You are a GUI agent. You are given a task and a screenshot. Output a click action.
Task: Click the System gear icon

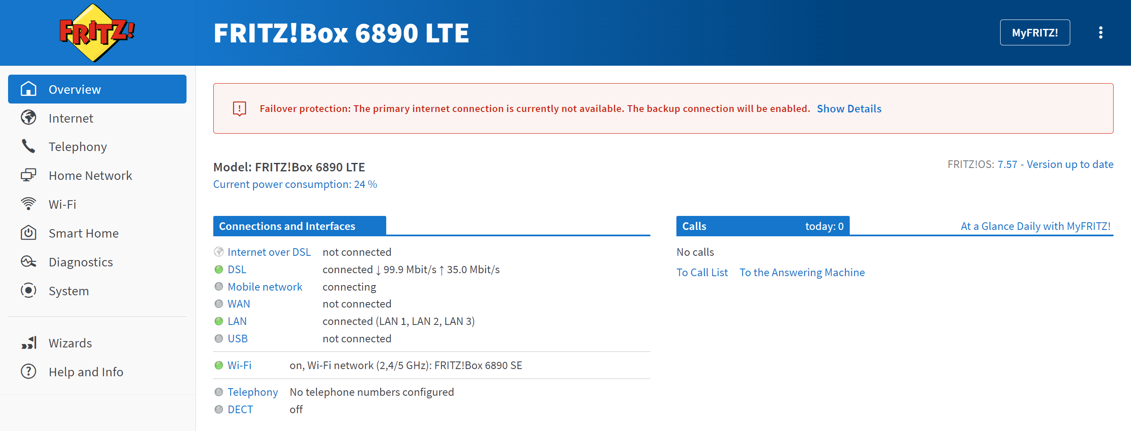(28, 291)
